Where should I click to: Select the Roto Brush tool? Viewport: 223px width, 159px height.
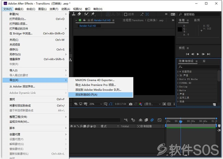point(86,14)
